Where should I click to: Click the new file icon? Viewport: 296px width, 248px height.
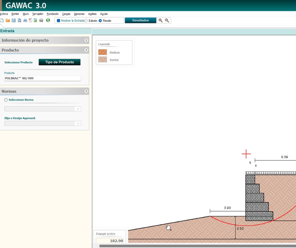click(2, 20)
